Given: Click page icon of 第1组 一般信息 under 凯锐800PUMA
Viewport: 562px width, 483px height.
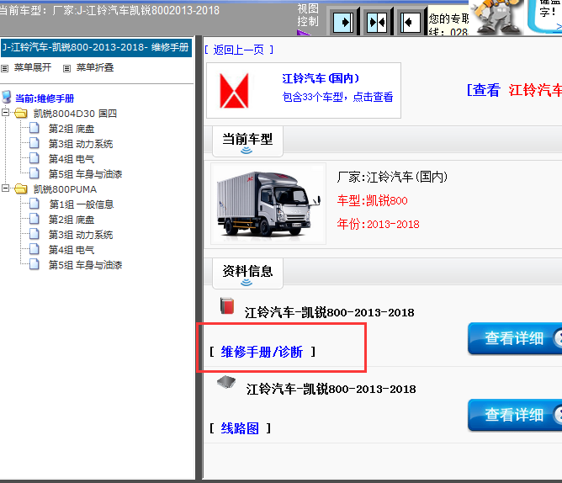Looking at the screenshot, I should point(34,204).
